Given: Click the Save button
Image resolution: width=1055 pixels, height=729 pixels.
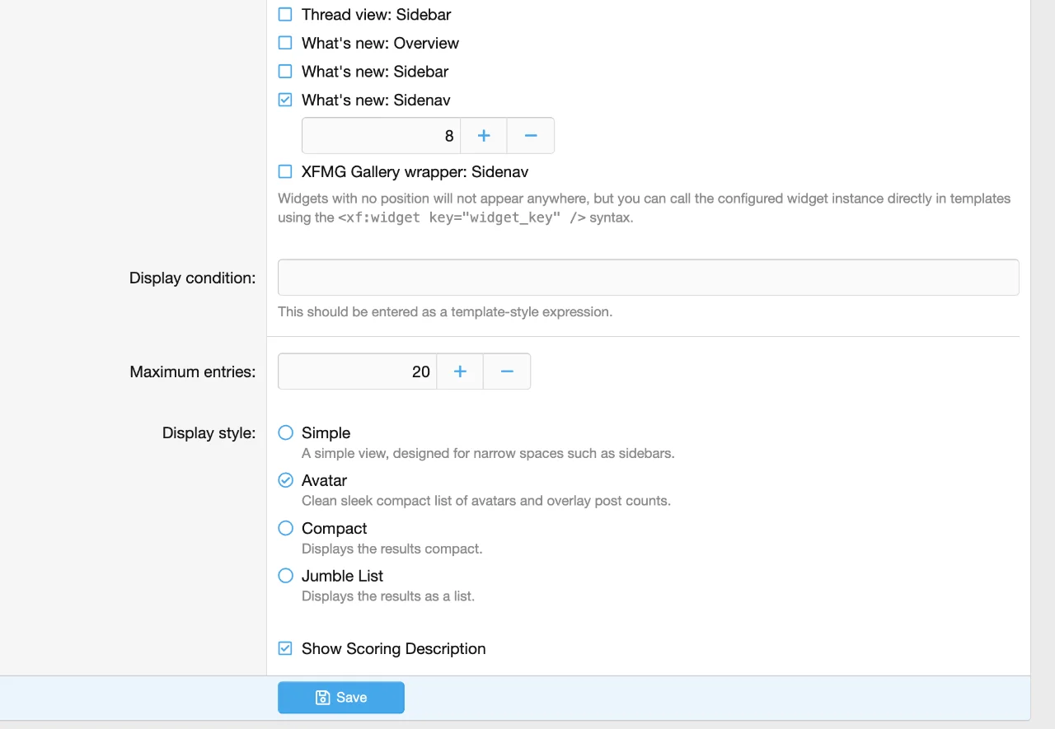Looking at the screenshot, I should point(341,698).
